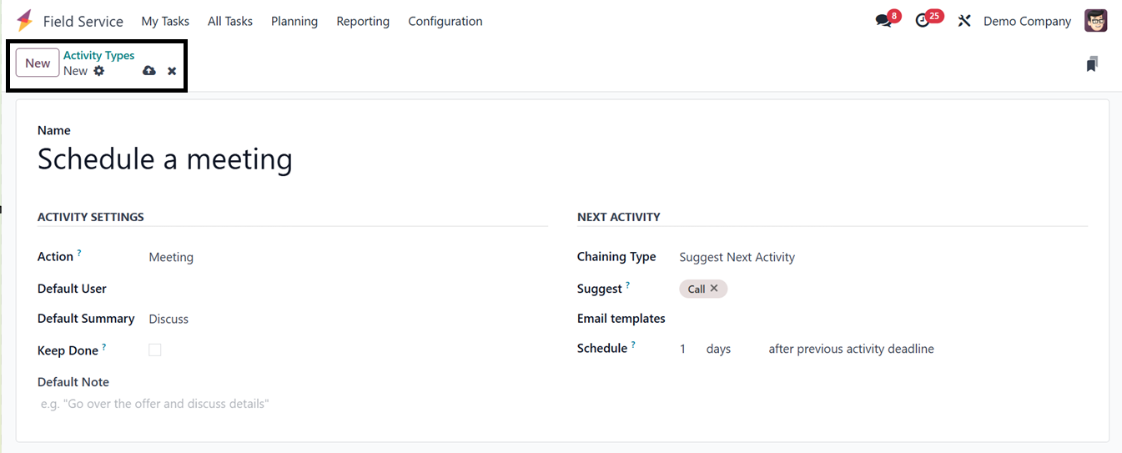Click the New button

coord(38,63)
